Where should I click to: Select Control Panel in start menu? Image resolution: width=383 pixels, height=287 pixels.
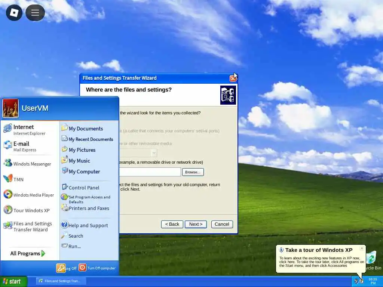[84, 188]
